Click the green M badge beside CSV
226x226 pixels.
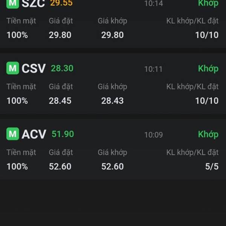pyautogui.click(x=13, y=68)
